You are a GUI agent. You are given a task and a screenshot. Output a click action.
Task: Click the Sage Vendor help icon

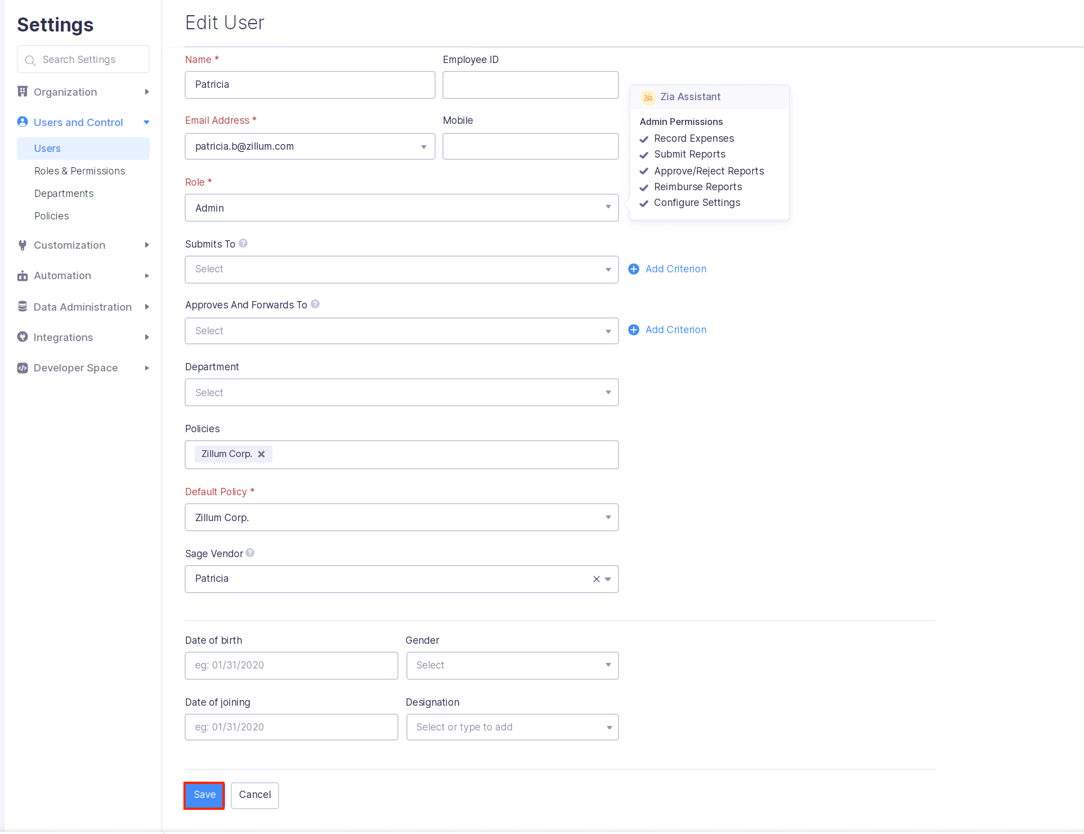(250, 553)
